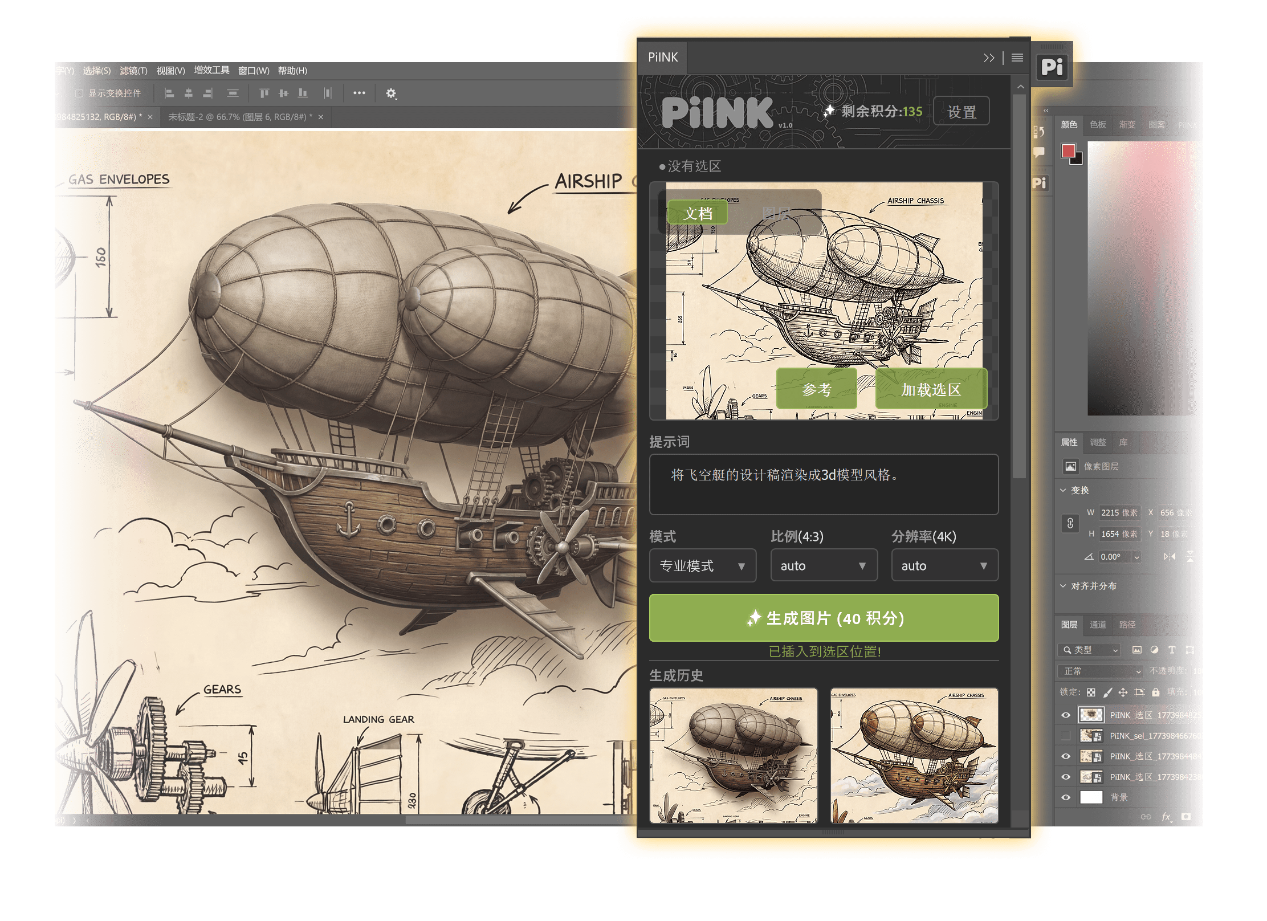Switch to the 通道 tab

pos(1098,625)
